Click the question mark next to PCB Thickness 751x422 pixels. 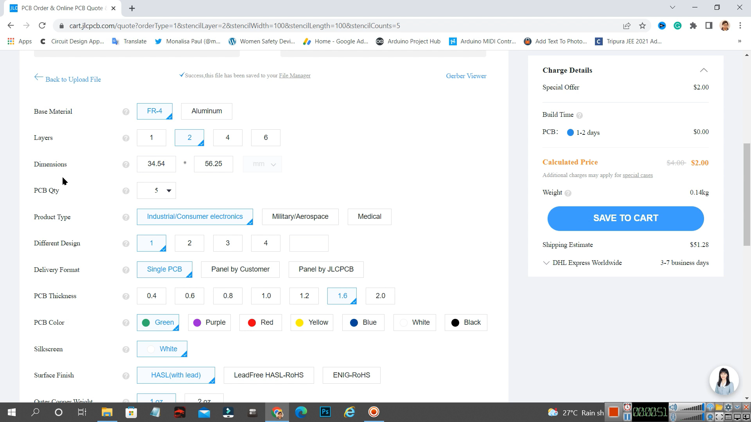click(x=126, y=296)
